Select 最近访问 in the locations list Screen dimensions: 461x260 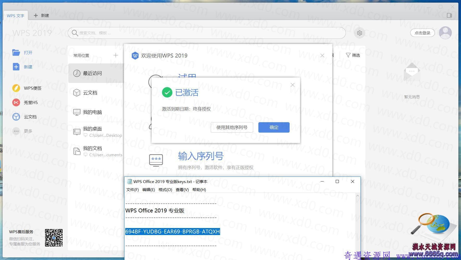96,73
